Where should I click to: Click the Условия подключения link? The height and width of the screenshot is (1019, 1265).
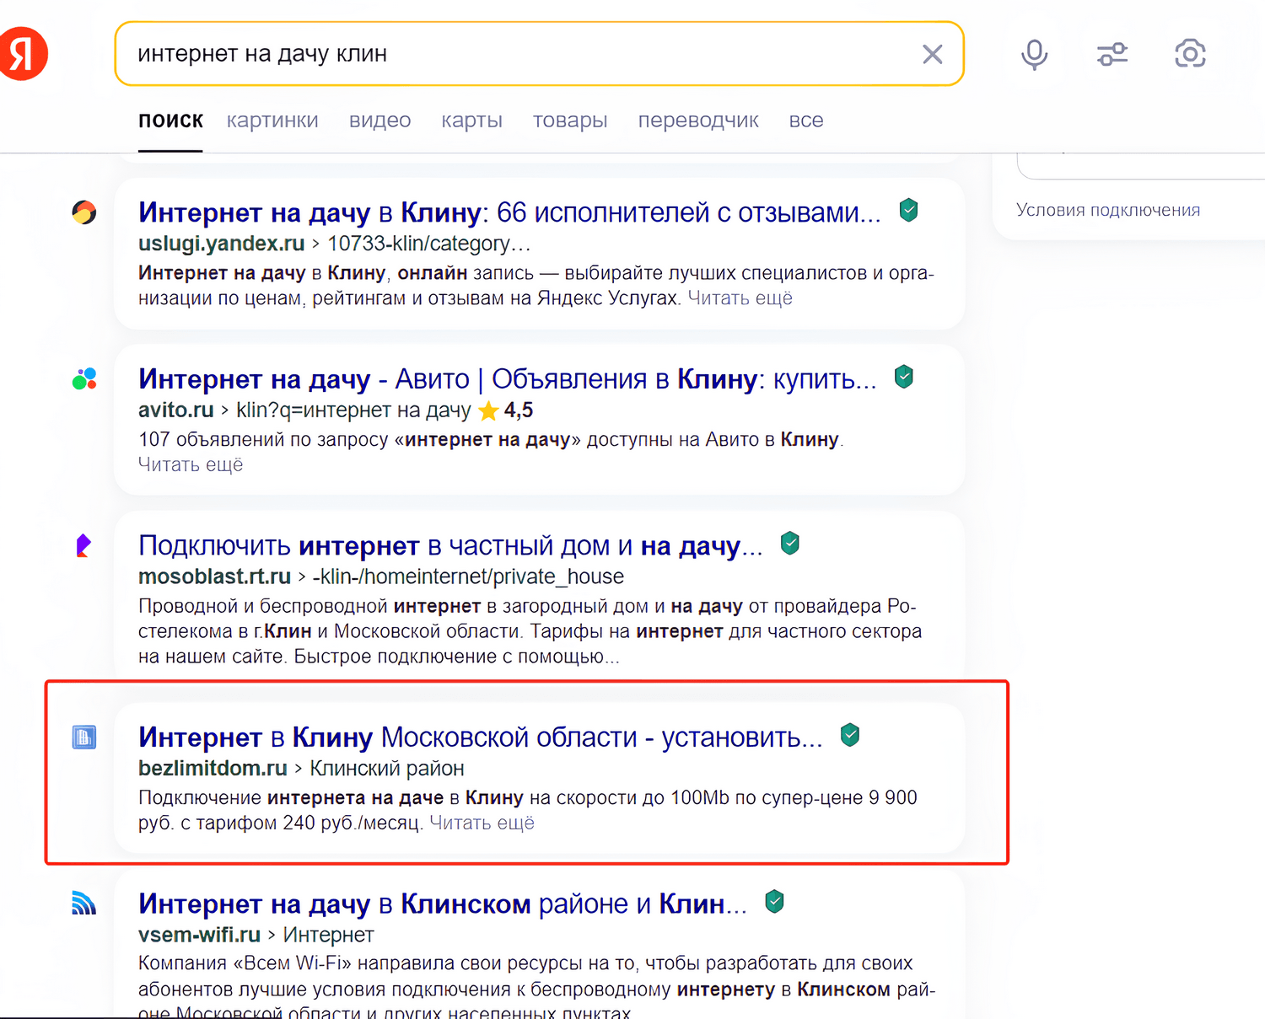(x=1107, y=210)
